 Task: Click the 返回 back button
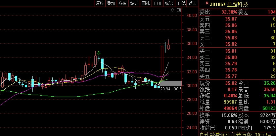pyautogui.click(x=192, y=3)
